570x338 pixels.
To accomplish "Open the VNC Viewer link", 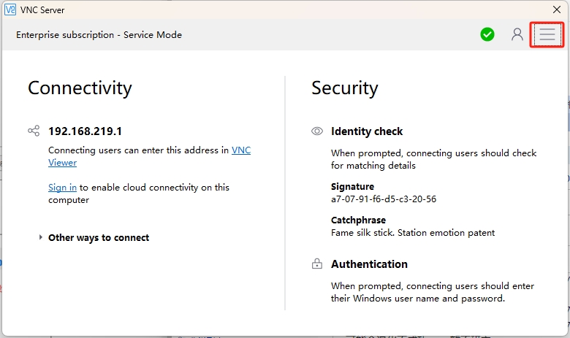I will pos(241,150).
